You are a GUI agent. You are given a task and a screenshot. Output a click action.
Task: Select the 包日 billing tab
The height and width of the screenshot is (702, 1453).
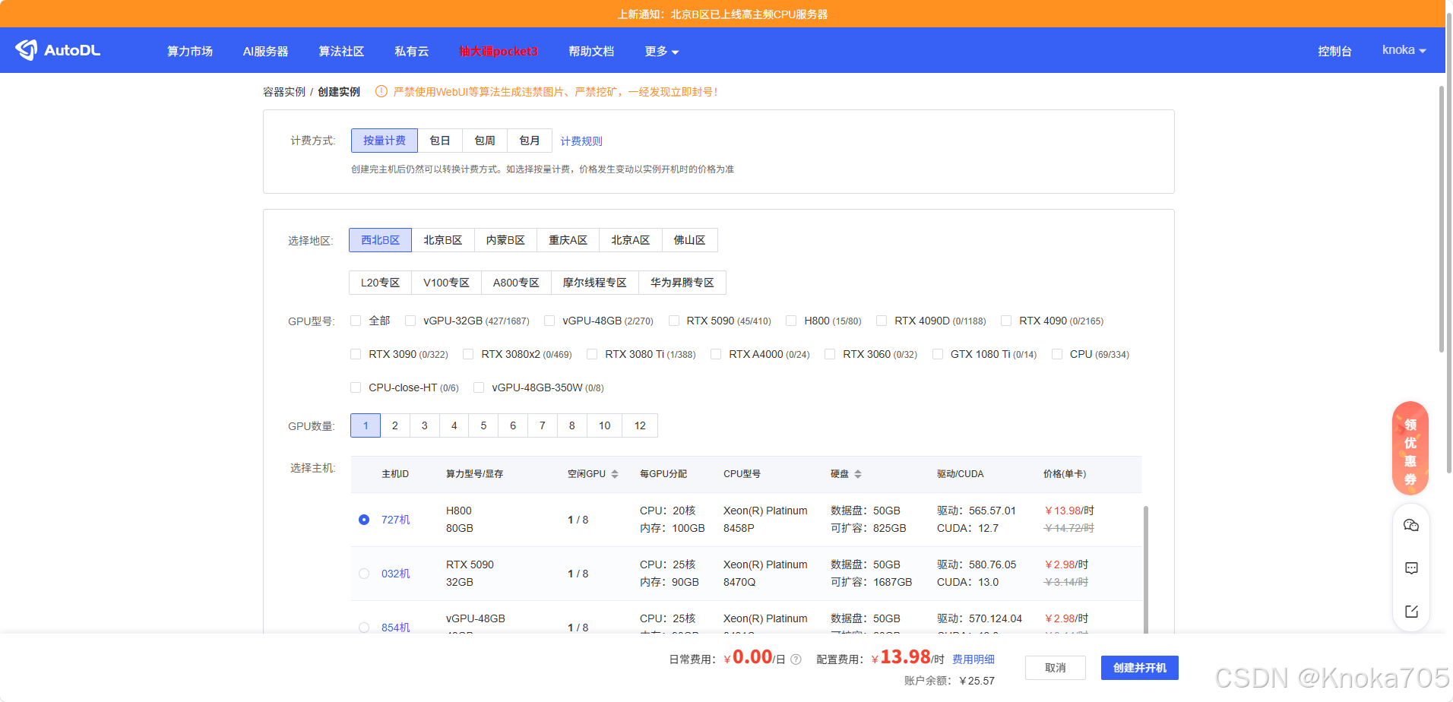click(440, 141)
